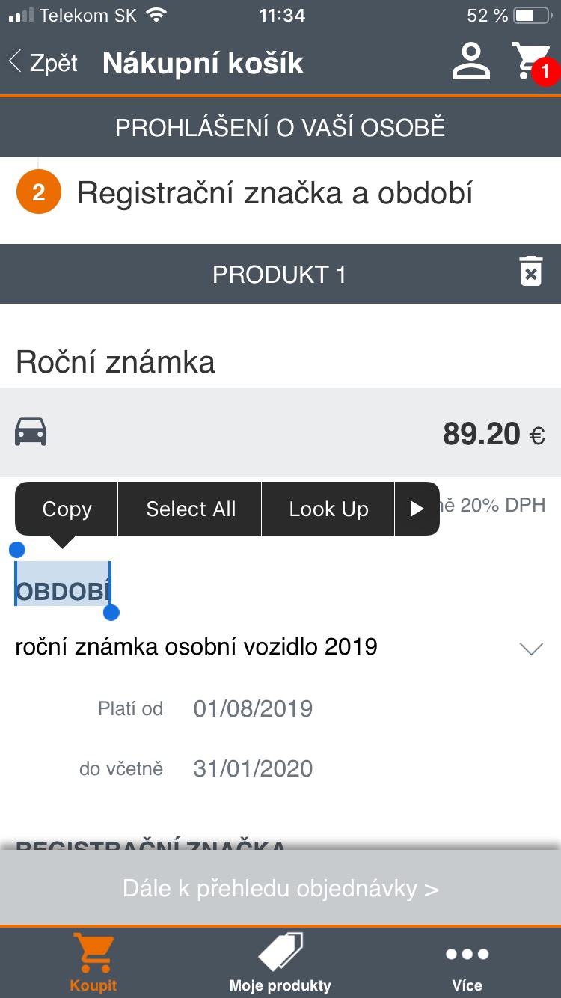Open Moje produkty tag icon
The height and width of the screenshot is (998, 561).
(280, 952)
